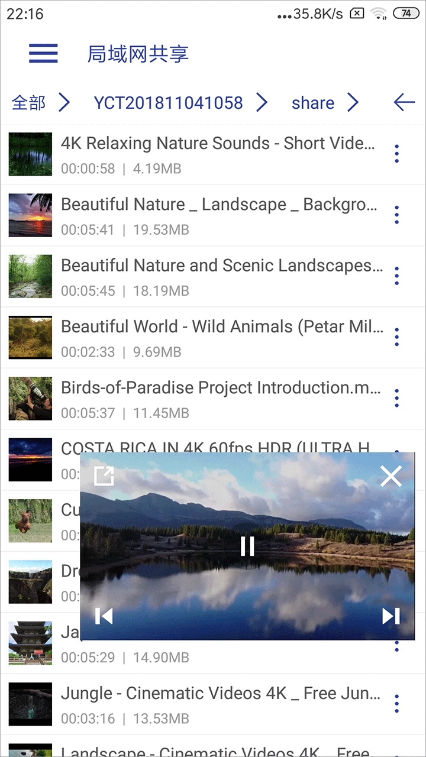Open options for 4K Relaxing Nature Sounds
Viewport: 426px width, 757px height.
pos(396,154)
